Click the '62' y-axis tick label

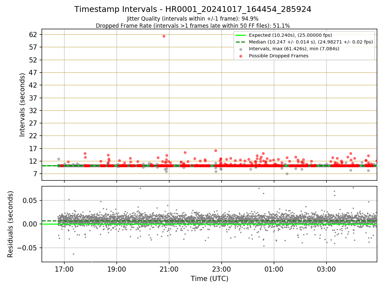pos(34,34)
